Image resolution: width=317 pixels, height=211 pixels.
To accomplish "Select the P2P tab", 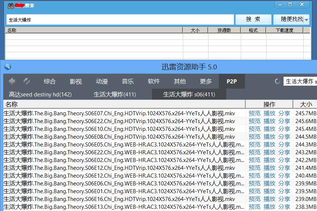I will point(232,82).
